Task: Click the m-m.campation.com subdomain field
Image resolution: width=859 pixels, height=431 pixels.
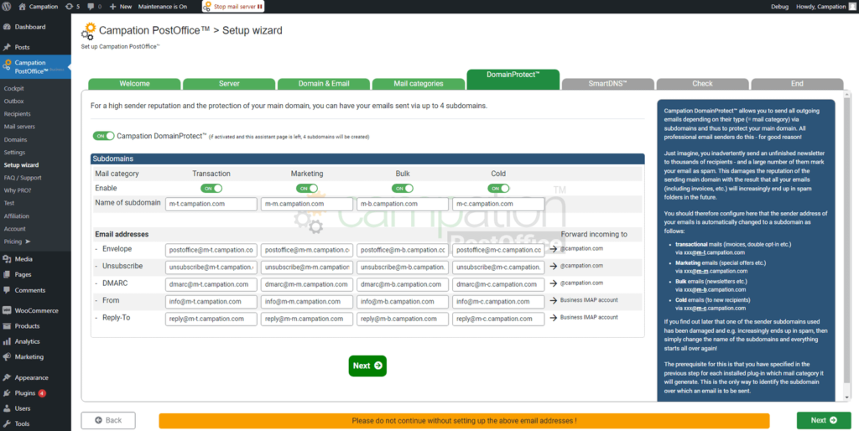Action: click(307, 204)
